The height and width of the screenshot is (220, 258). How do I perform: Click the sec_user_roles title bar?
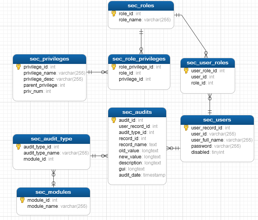tap(208, 63)
